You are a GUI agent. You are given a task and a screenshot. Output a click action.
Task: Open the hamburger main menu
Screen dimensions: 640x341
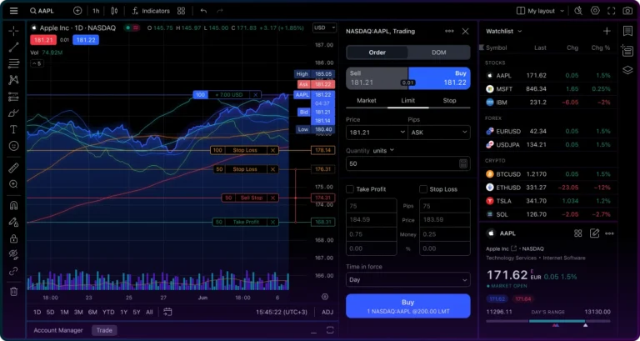[x=14, y=11]
